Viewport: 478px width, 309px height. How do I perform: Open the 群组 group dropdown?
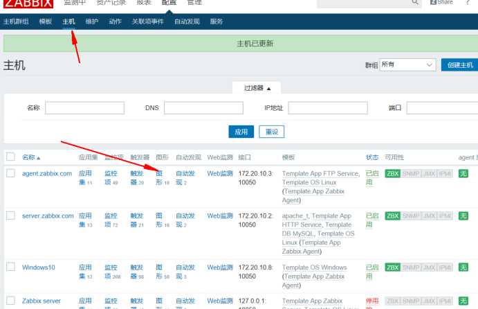click(407, 64)
